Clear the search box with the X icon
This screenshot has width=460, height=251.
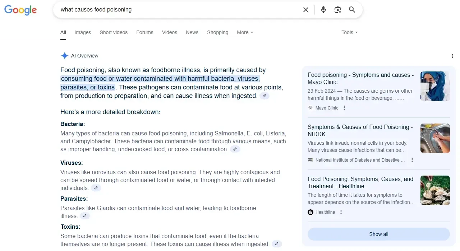pyautogui.click(x=306, y=10)
